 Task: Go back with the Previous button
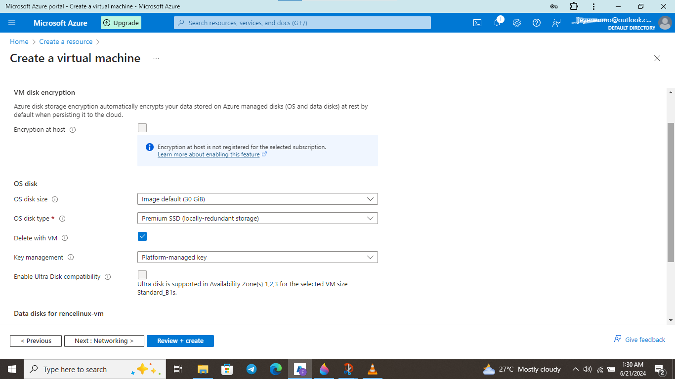[x=36, y=341]
